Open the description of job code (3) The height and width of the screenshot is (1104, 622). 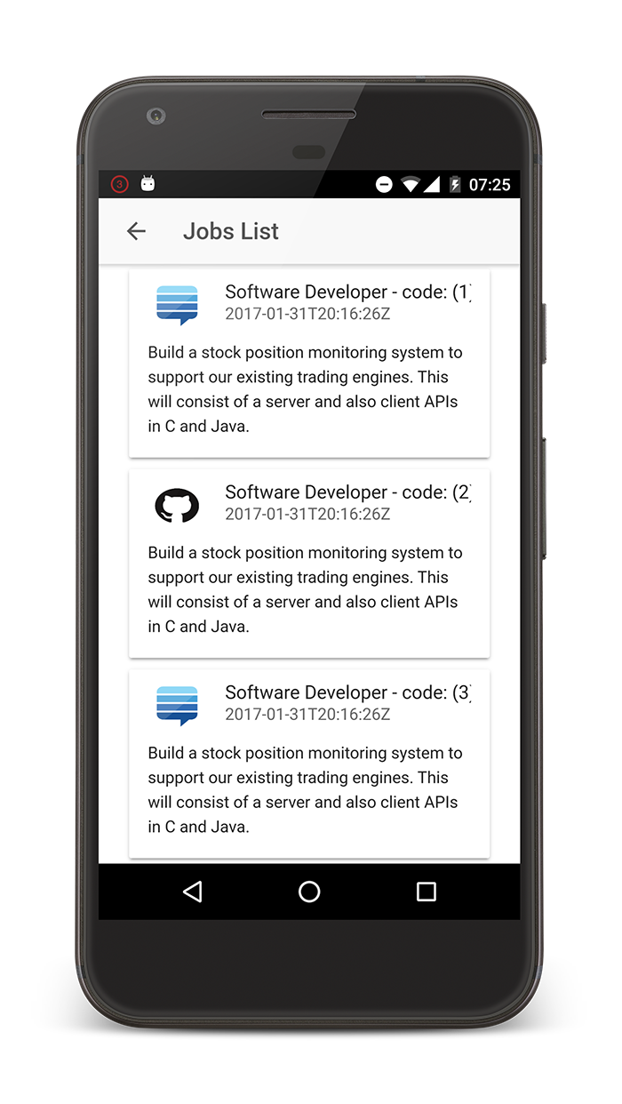(x=305, y=789)
